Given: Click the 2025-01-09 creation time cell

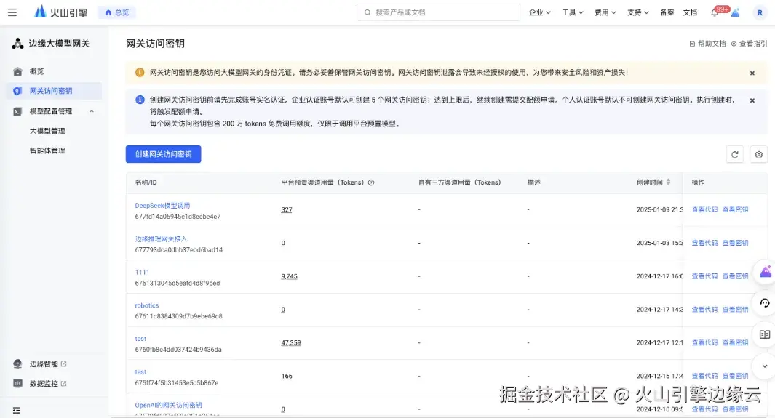Looking at the screenshot, I should click(x=659, y=210).
